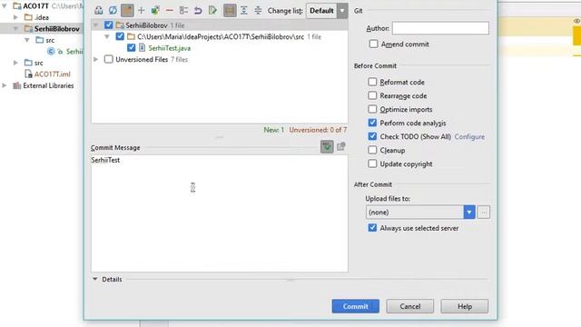Collapse the src path node in changes tree
This screenshot has height=327, width=581.
107,36
